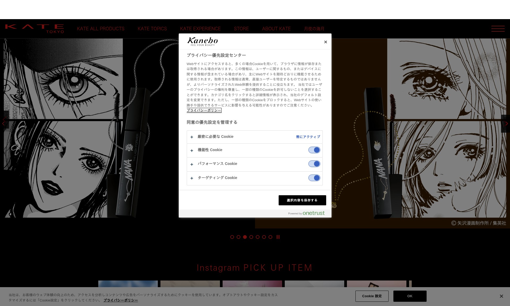Viewport: 510px width, 306px height.
Task: Click Instagram PICK UP ITEM heading
Action: [x=254, y=268]
